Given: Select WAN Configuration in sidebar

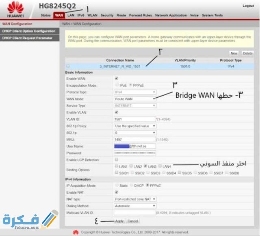Looking at the screenshot, I should coord(17,24).
